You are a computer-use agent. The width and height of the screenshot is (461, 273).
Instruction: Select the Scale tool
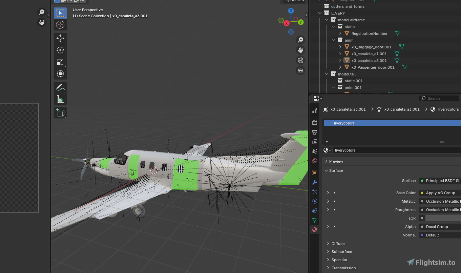(x=60, y=62)
